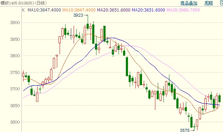Image resolution: width=223 pixels, height=132 pixels.
Task: Click the 3750 y-axis price label
Action: point(15,72)
